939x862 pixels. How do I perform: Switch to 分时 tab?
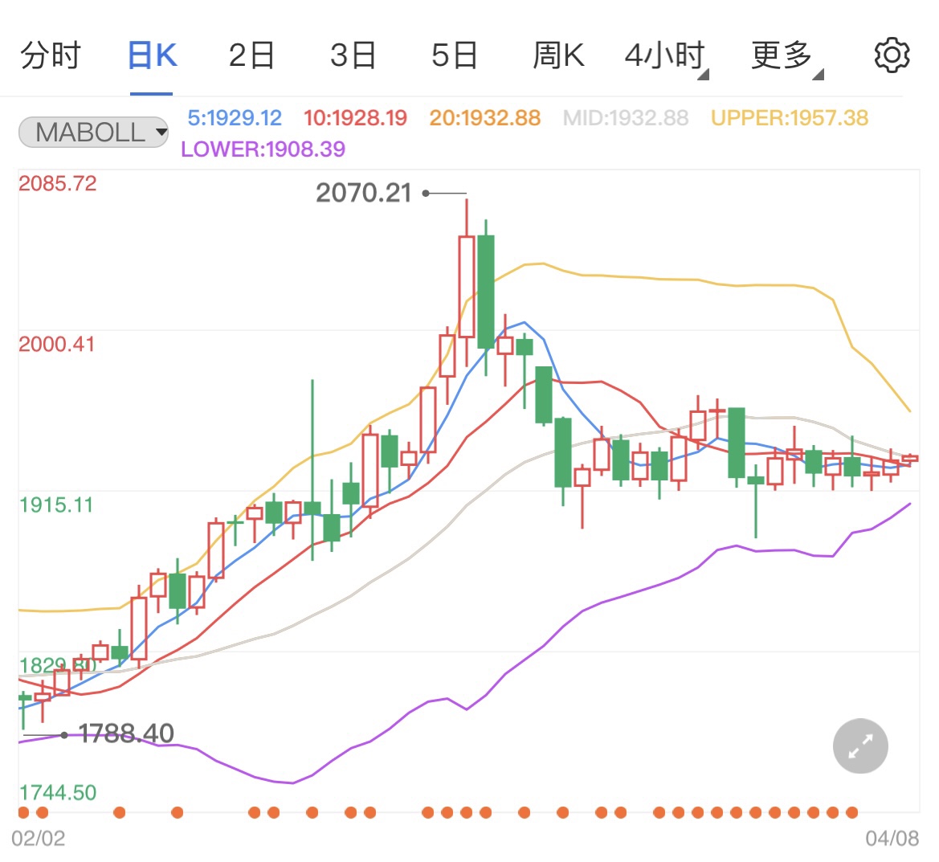51,55
